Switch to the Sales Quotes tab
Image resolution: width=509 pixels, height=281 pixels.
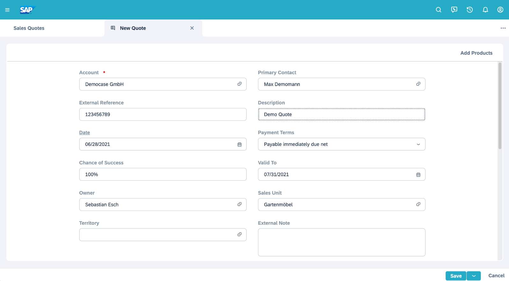coord(29,28)
